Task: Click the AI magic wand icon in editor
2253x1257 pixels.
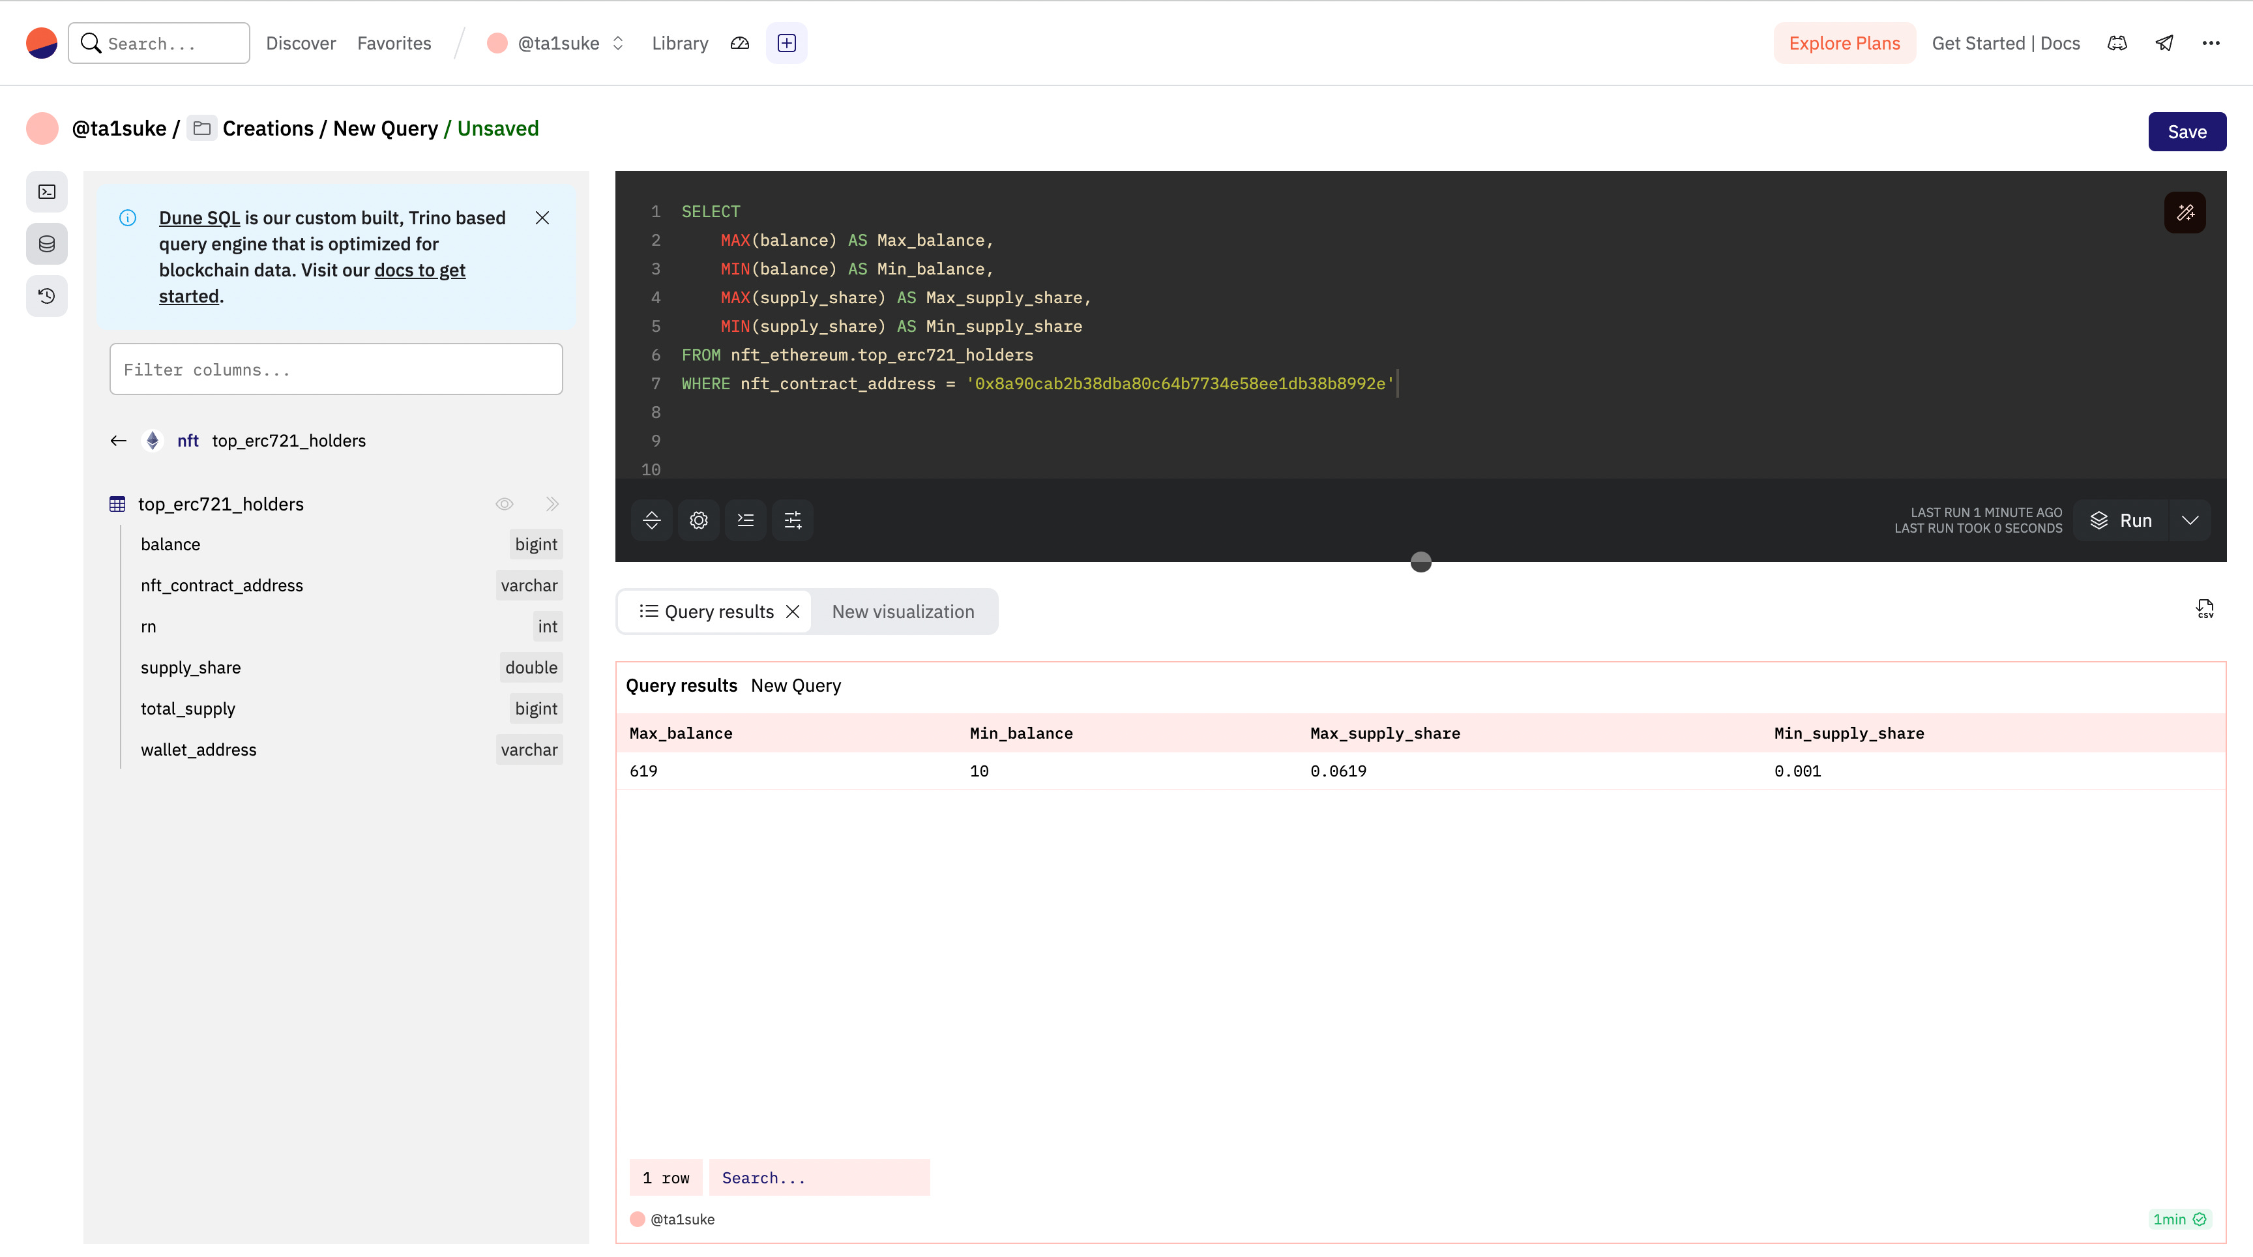Action: click(2185, 213)
